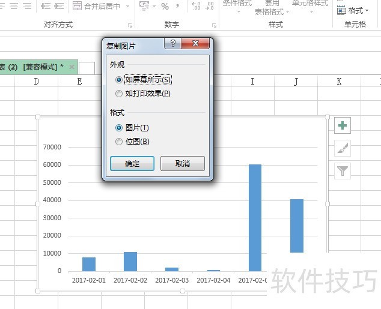Image resolution: width=381 pixels, height=309 pixels.
Task: Decrease decimal places
Action: pyautogui.click(x=209, y=6)
